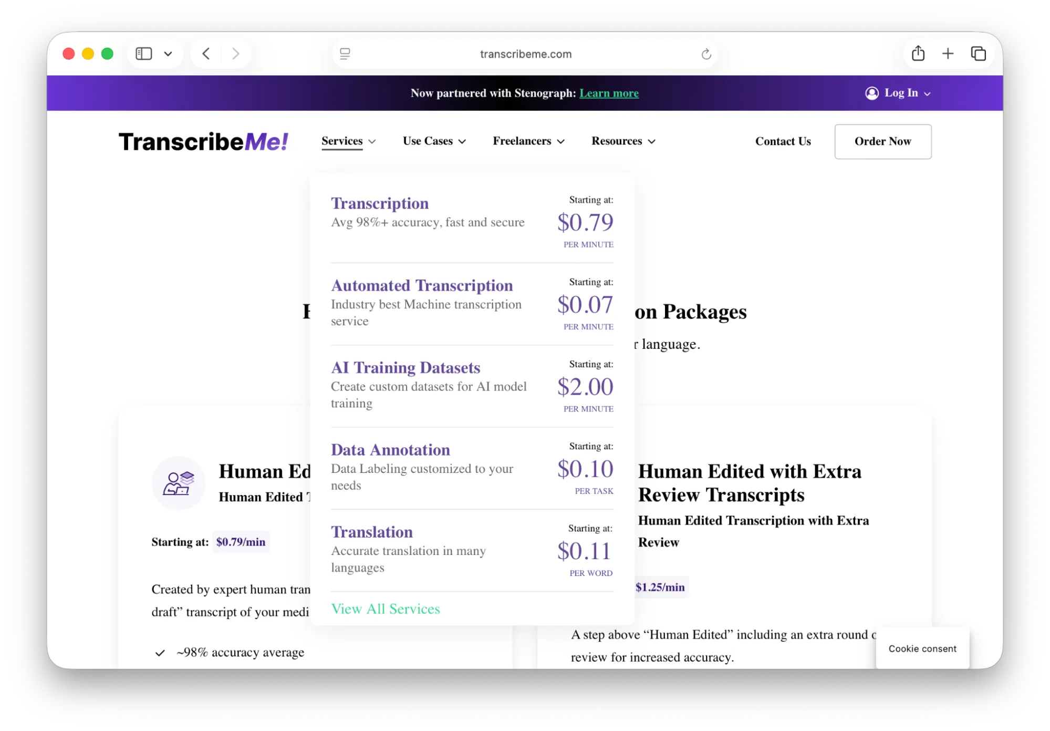
Task: Expand the Log In dropdown chevron
Action: (927, 94)
